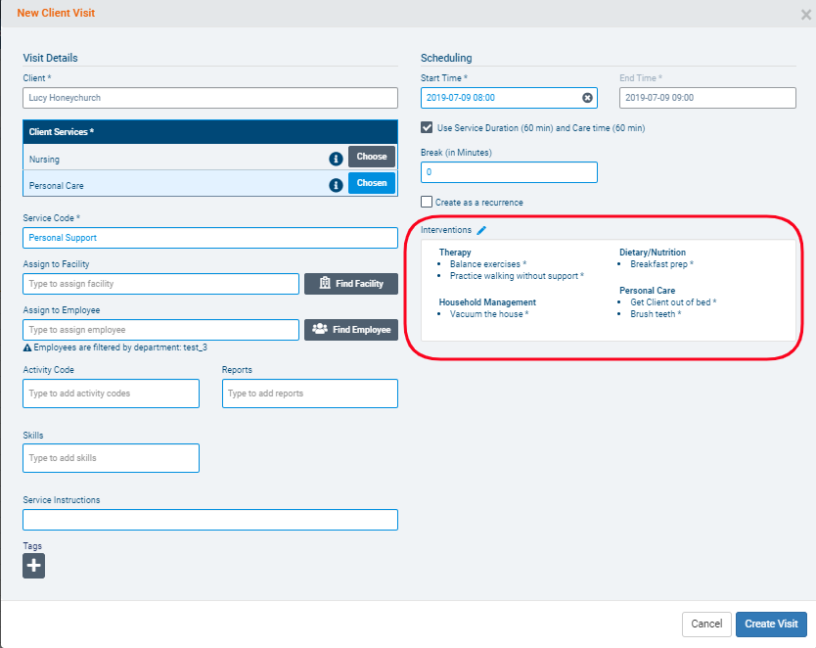816x648 pixels.
Task: Toggle the Chosen button for Personal Care
Action: 372,183
